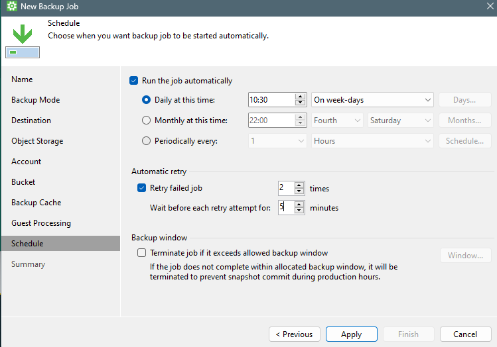Click the Apply button

click(351, 334)
